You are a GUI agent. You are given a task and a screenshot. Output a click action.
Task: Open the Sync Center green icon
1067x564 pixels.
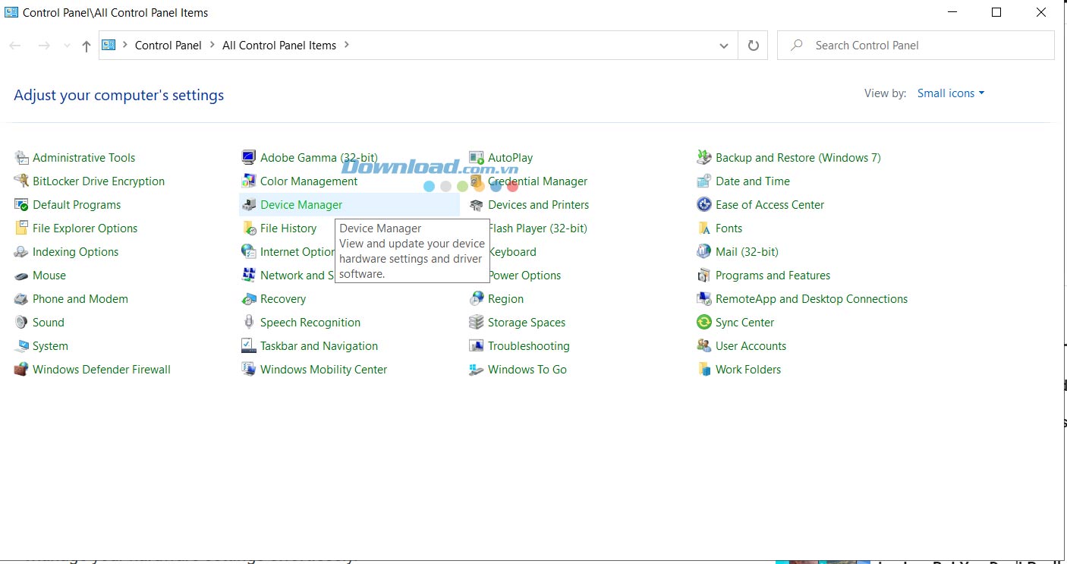[x=704, y=323]
